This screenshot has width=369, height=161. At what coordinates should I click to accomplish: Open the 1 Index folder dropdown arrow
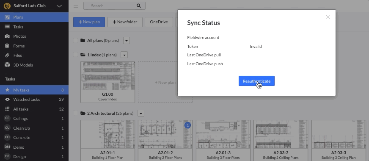coord(124,55)
